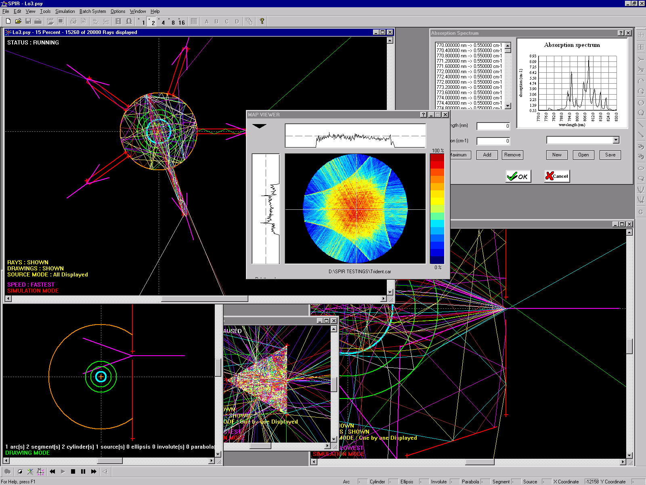Click the fast-forward simulation icon
Image resolution: width=646 pixels, height=485 pixels.
(x=94, y=471)
